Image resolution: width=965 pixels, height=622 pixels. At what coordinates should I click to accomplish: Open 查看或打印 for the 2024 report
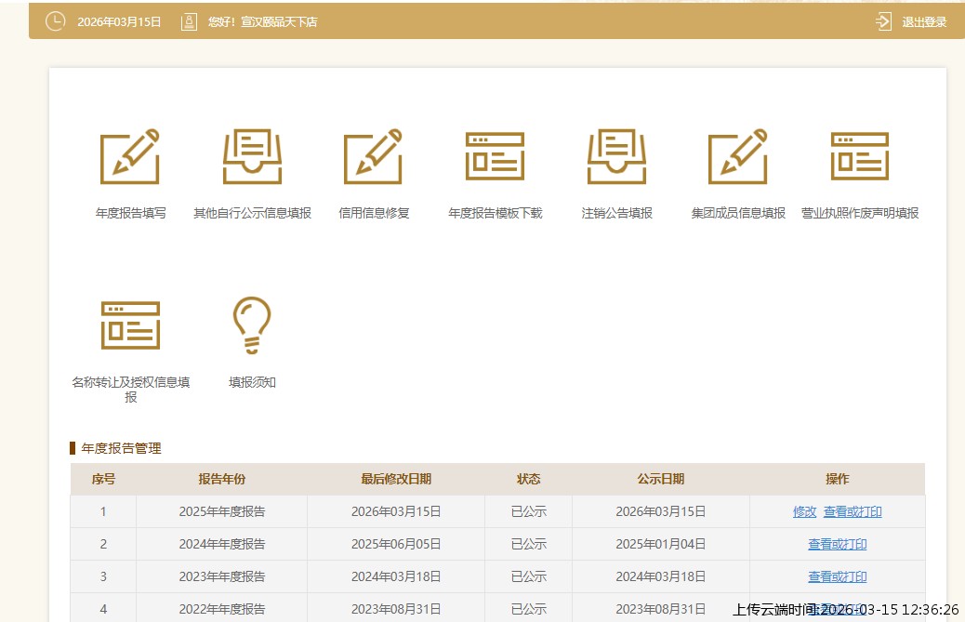tap(836, 544)
